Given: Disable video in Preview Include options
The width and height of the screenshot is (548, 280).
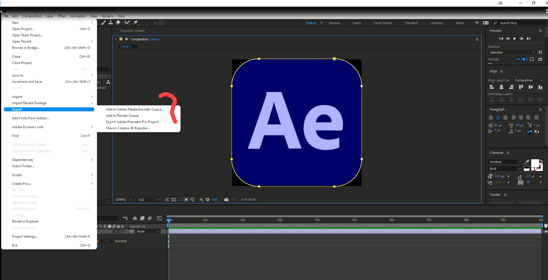Looking at the screenshot, I should (x=518, y=59).
